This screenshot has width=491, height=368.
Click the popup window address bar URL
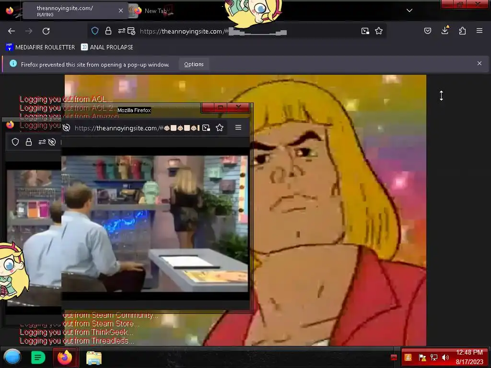point(137,128)
